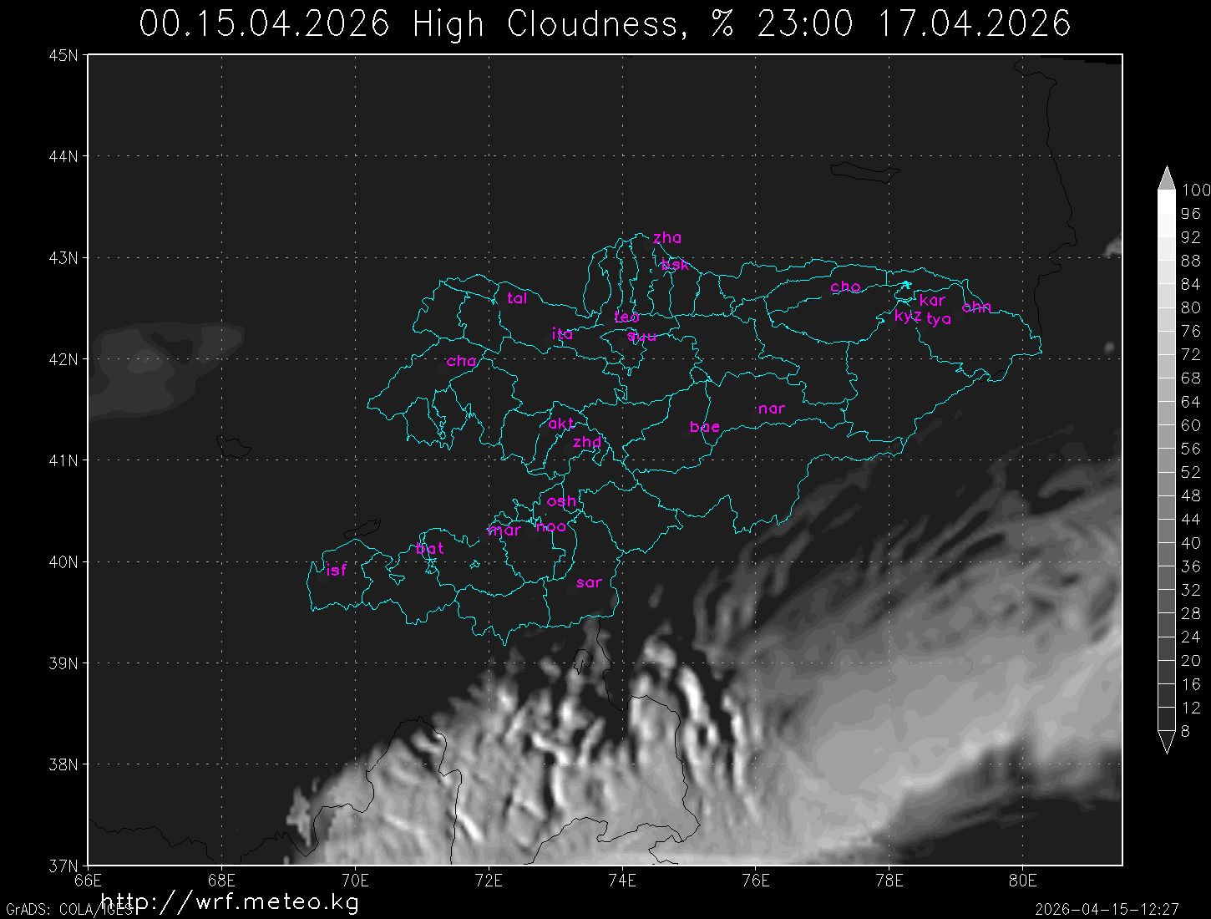Select the 'sar' station label
The image size is (1211, 919).
click(589, 582)
